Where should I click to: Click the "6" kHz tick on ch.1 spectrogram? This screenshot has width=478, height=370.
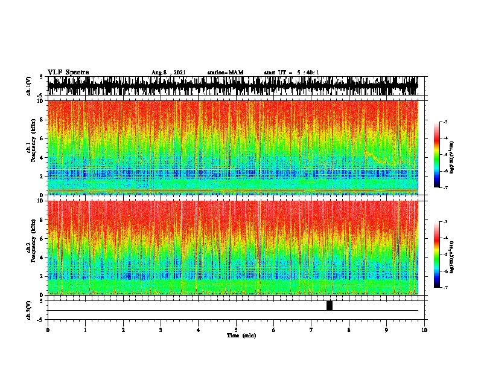pos(42,138)
